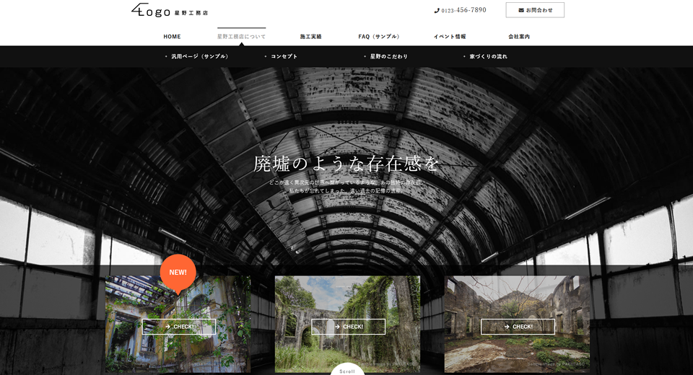Viewport: 693px width, 375px height.
Task: Open the FAQ（サンプル） menu item
Action: click(x=379, y=37)
